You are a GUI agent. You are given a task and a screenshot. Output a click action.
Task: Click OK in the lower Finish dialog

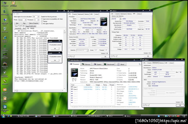click(55, 61)
